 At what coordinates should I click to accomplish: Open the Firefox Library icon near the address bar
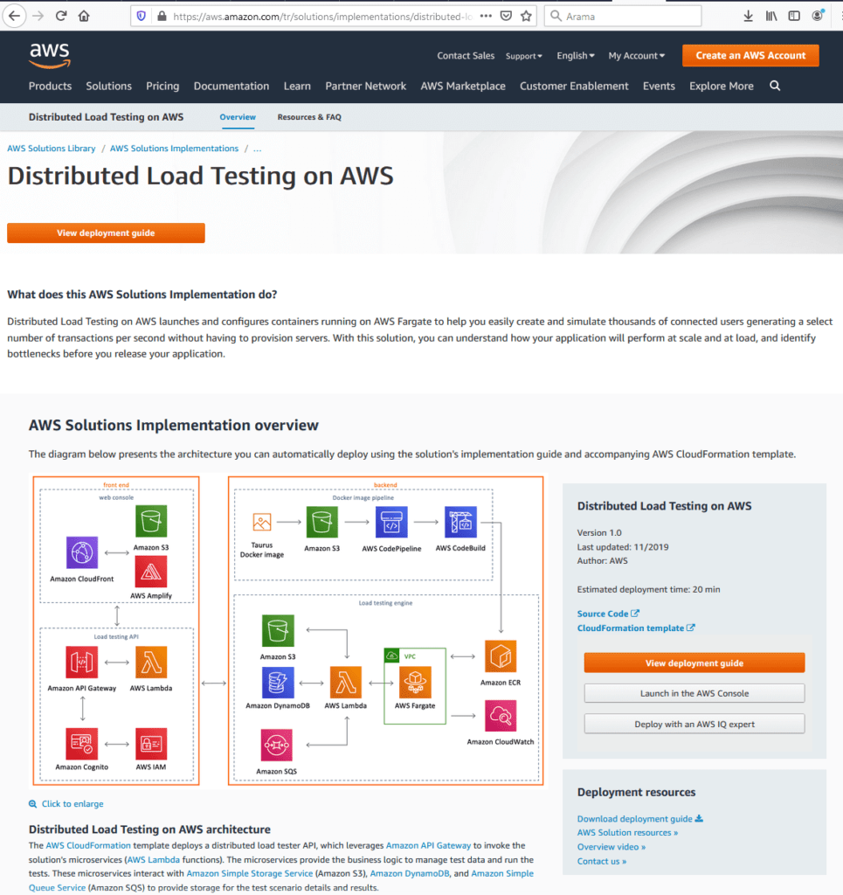point(771,15)
